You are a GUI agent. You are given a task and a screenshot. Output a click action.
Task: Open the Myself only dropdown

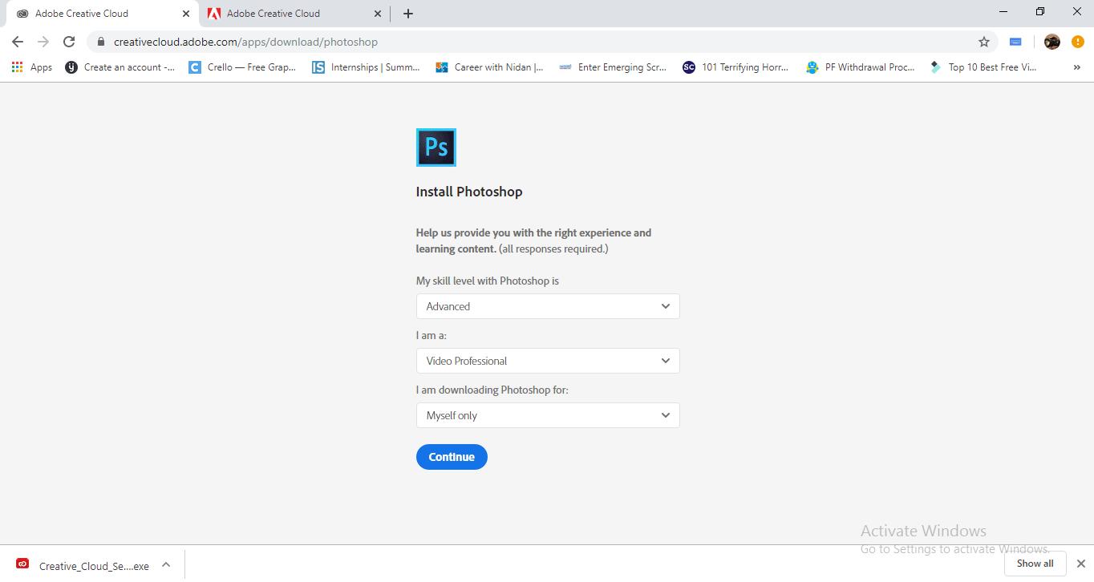click(x=548, y=415)
